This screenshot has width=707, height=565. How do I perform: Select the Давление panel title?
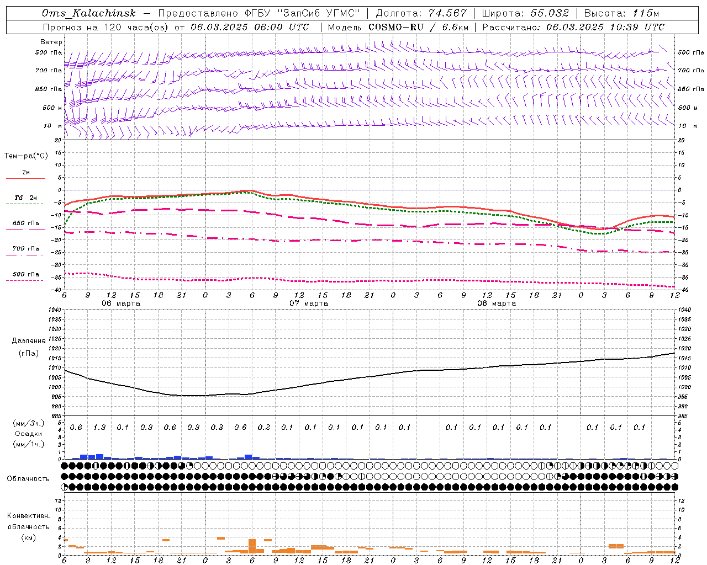tap(28, 341)
